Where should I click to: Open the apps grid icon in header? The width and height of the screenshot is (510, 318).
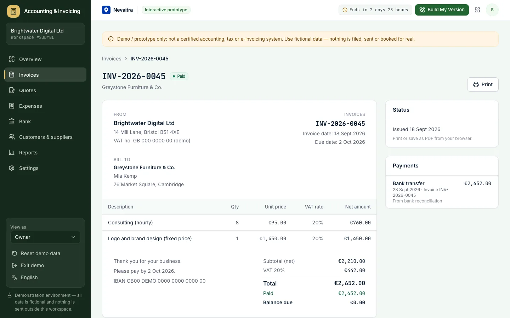tap(477, 10)
